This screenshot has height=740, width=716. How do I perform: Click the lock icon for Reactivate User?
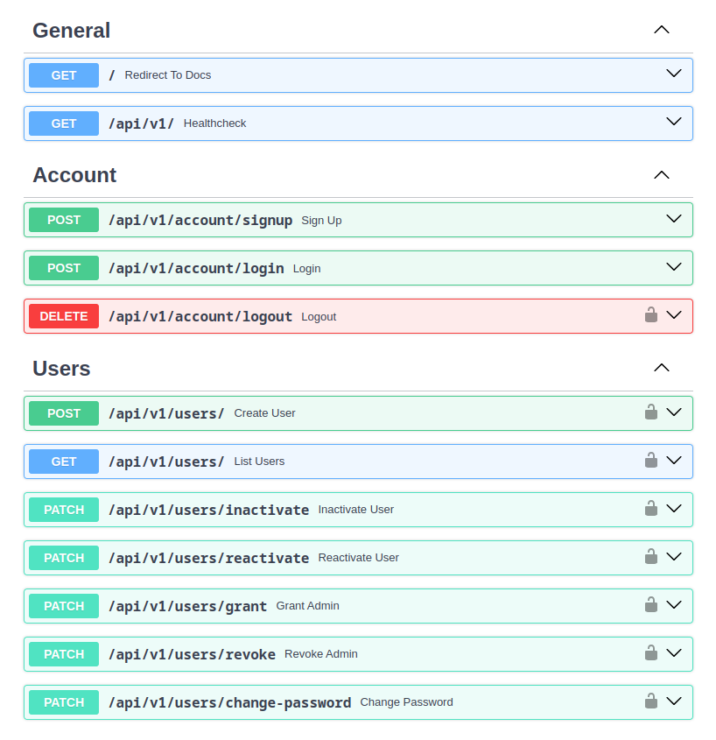(650, 557)
